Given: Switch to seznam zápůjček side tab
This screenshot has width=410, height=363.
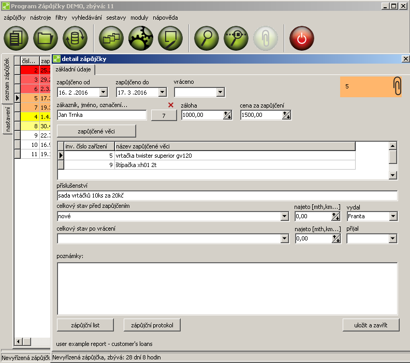Looking at the screenshot, I should tap(7, 79).
